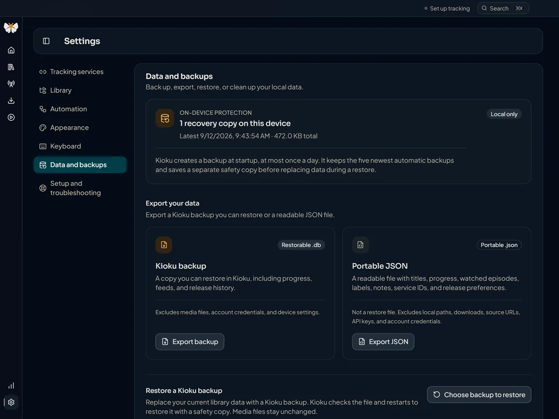
Task: Open Library settings section
Action: point(80,90)
